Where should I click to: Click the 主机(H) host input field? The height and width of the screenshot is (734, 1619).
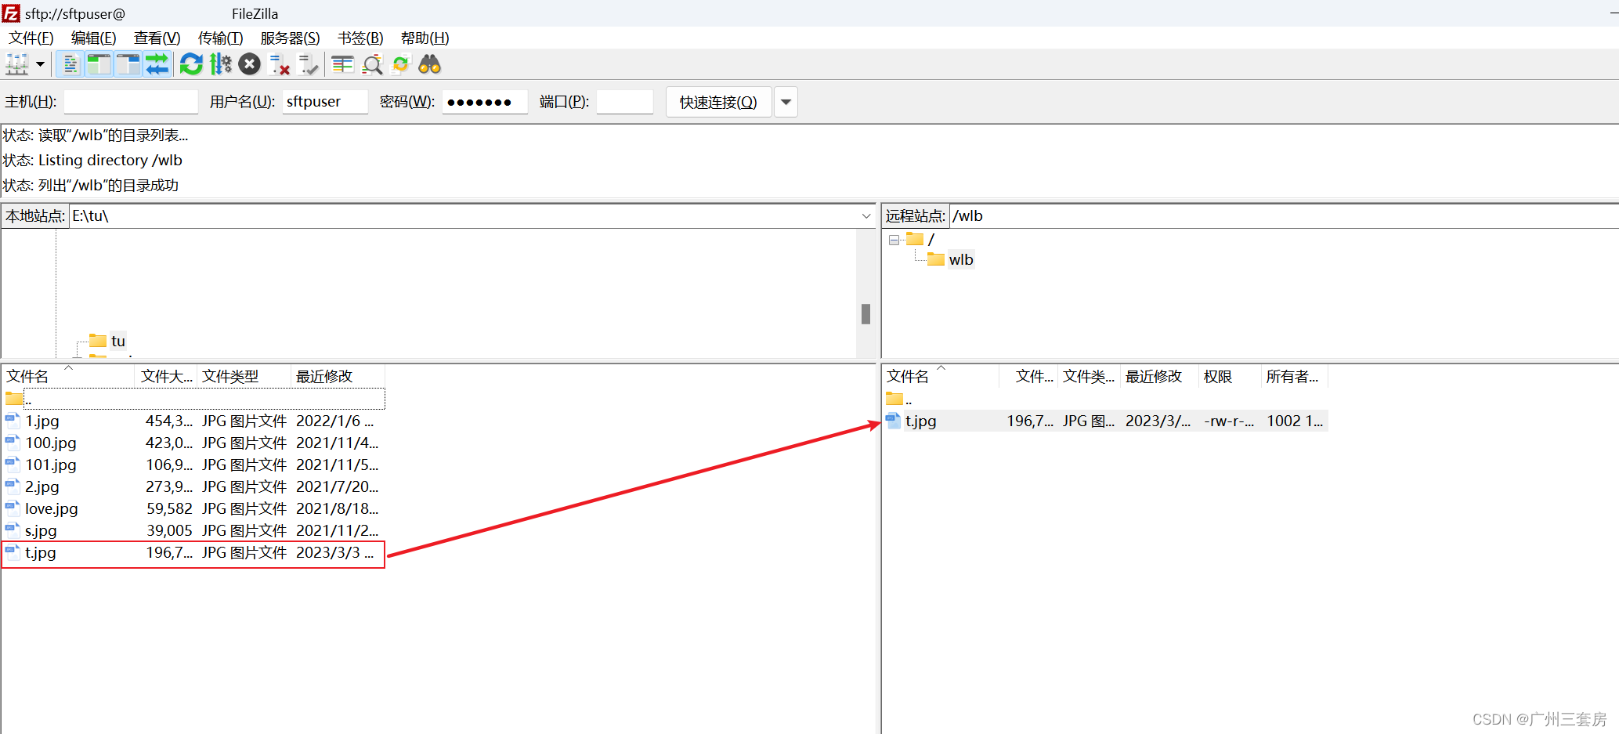click(131, 102)
